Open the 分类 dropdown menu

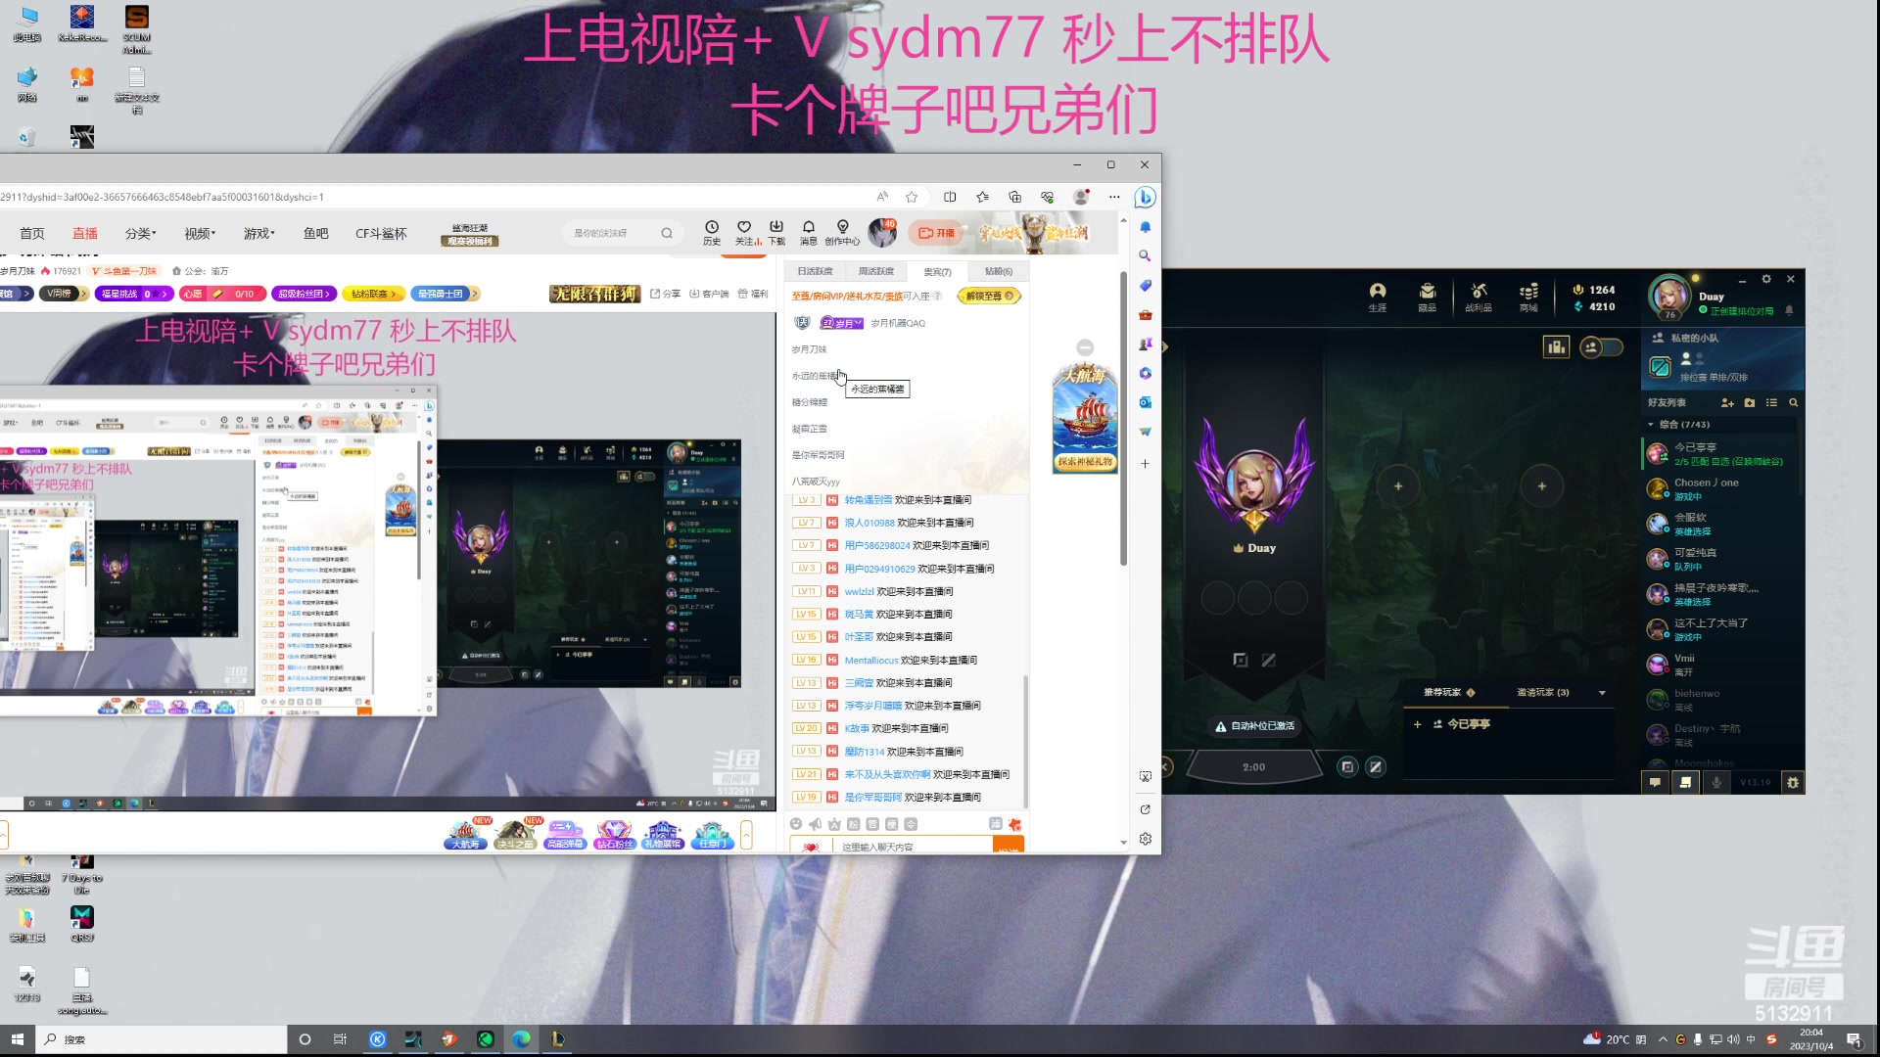141,233
